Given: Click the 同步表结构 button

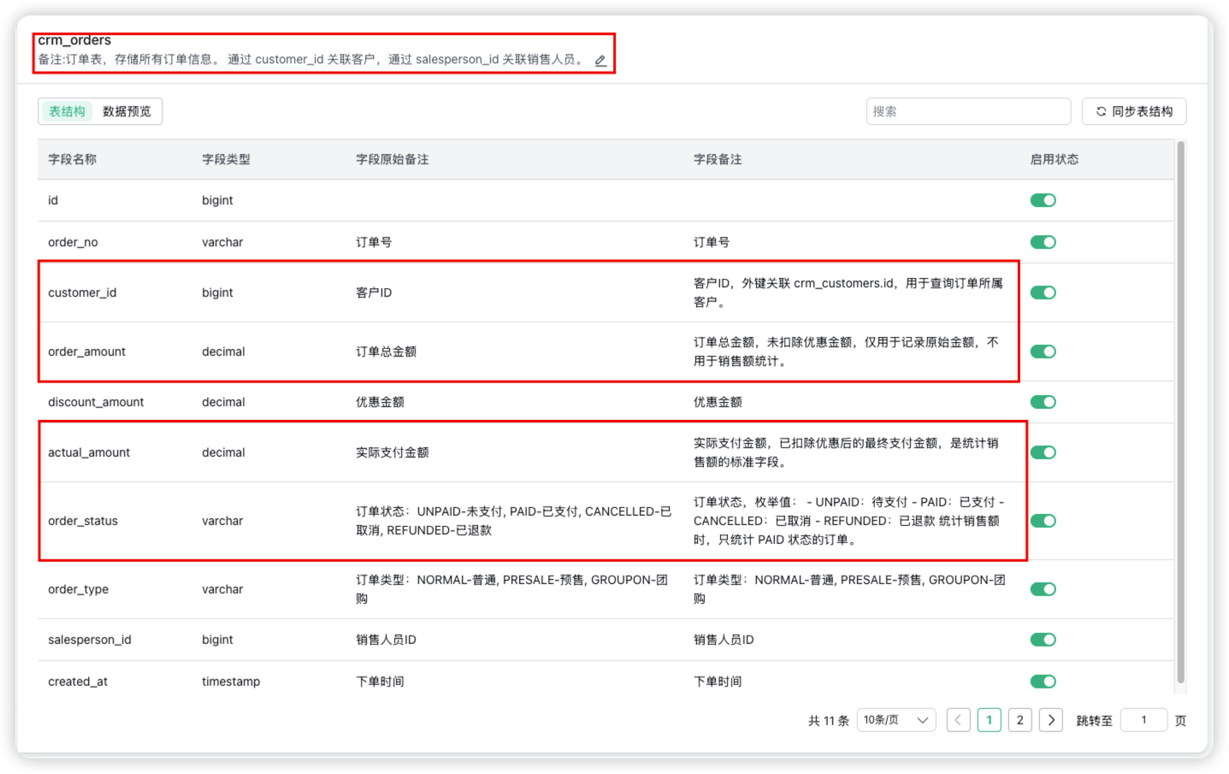Looking at the screenshot, I should point(1134,110).
